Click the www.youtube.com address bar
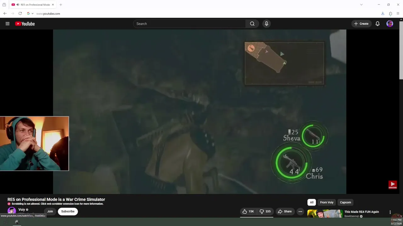The image size is (403, 226). click(x=48, y=13)
